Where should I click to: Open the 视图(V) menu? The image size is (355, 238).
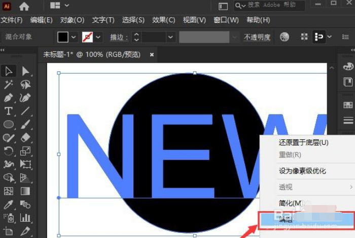click(x=194, y=20)
